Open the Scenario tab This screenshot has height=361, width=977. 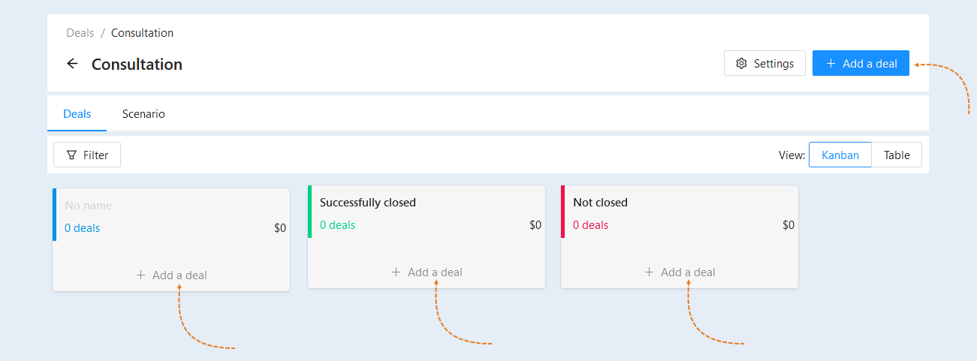pos(143,114)
